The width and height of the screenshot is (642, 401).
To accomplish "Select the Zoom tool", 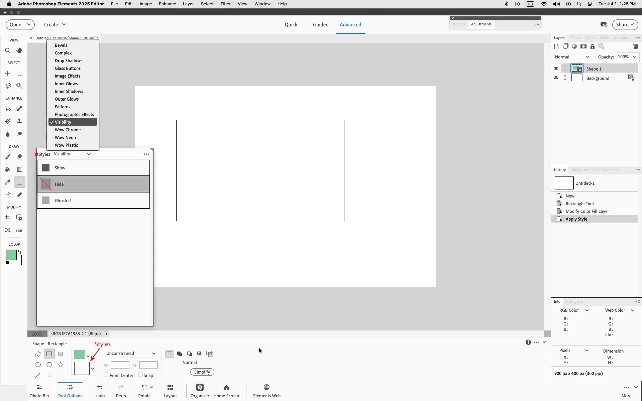I will click(x=8, y=51).
